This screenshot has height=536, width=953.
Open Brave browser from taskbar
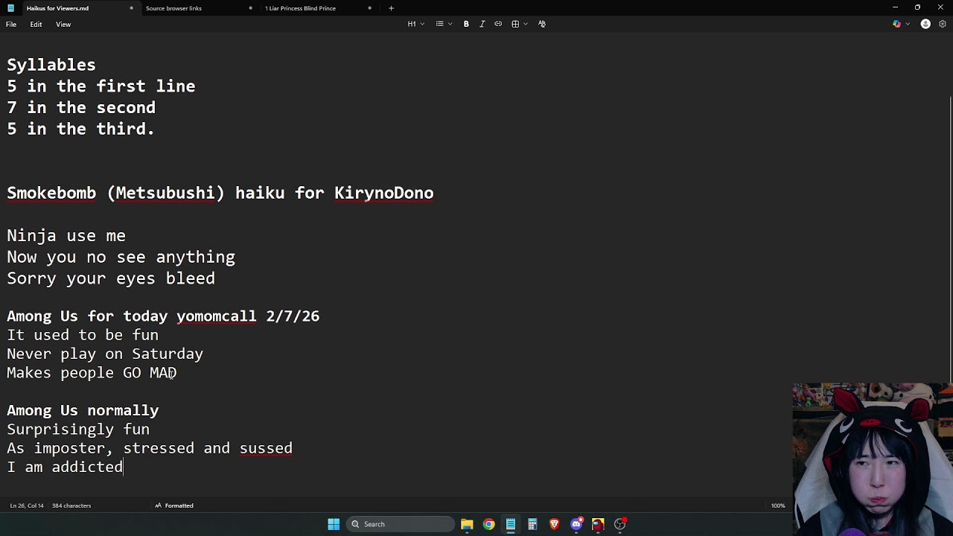coord(554,524)
